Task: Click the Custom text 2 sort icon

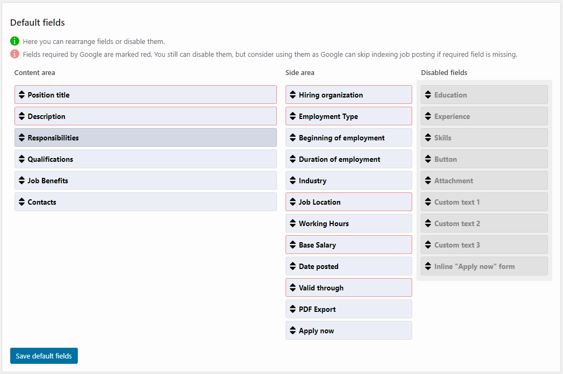Action: [x=428, y=223]
